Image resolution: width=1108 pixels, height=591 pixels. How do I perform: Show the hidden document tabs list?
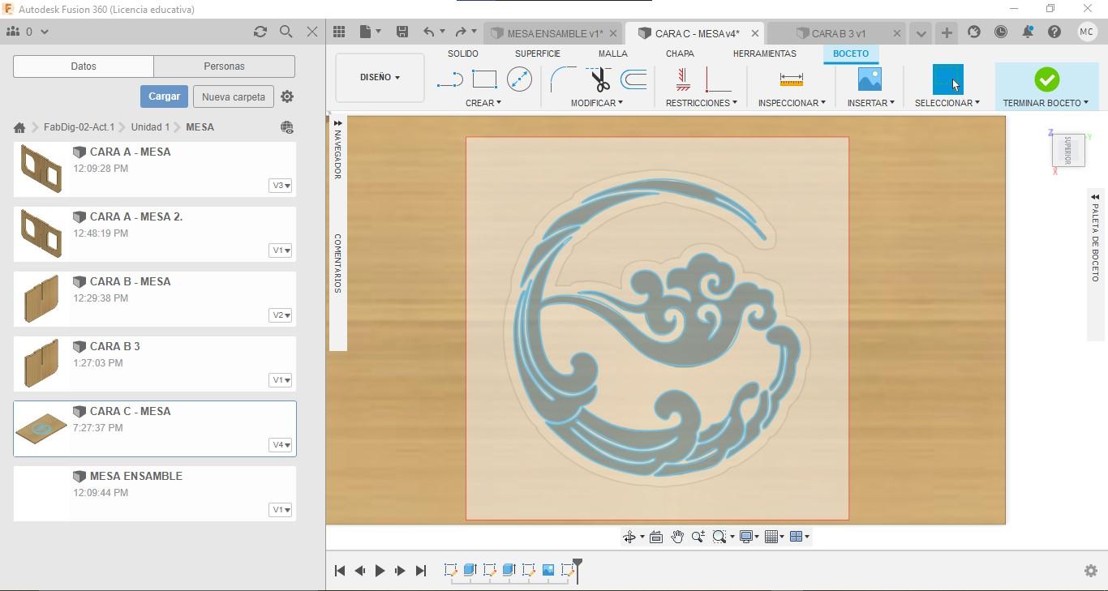(x=921, y=33)
